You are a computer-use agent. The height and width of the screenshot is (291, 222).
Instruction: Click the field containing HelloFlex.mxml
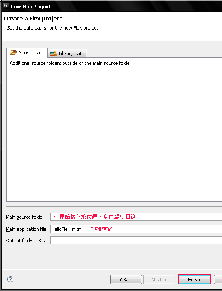pyautogui.click(x=136, y=229)
